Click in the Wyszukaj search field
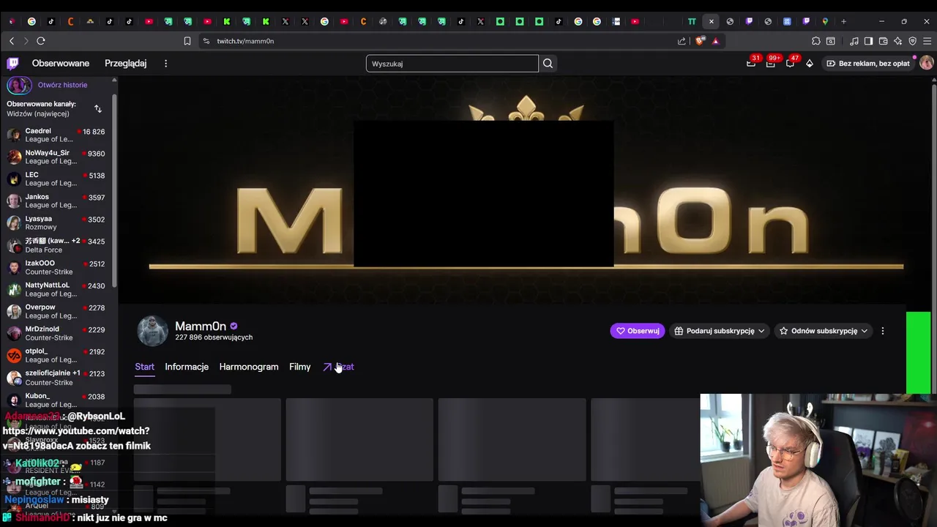 coord(452,64)
